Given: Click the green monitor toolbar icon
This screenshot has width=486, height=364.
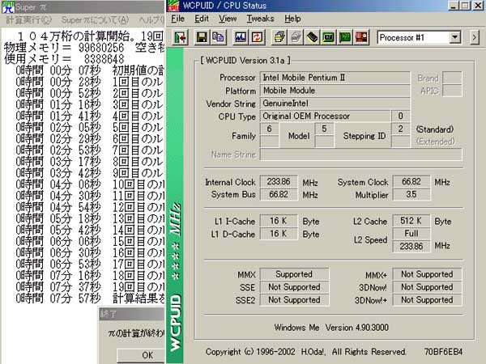Looking at the screenshot, I should point(329,38).
